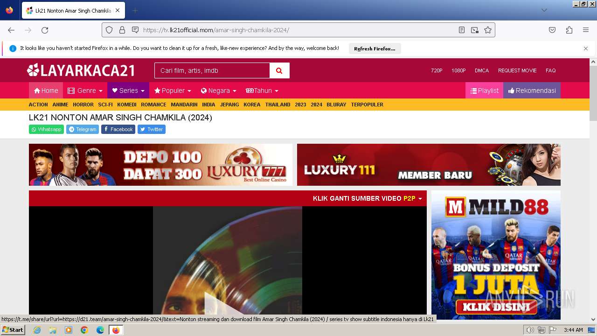This screenshot has width=597, height=336.
Task: Select TERPOPULER category
Action: [367, 105]
